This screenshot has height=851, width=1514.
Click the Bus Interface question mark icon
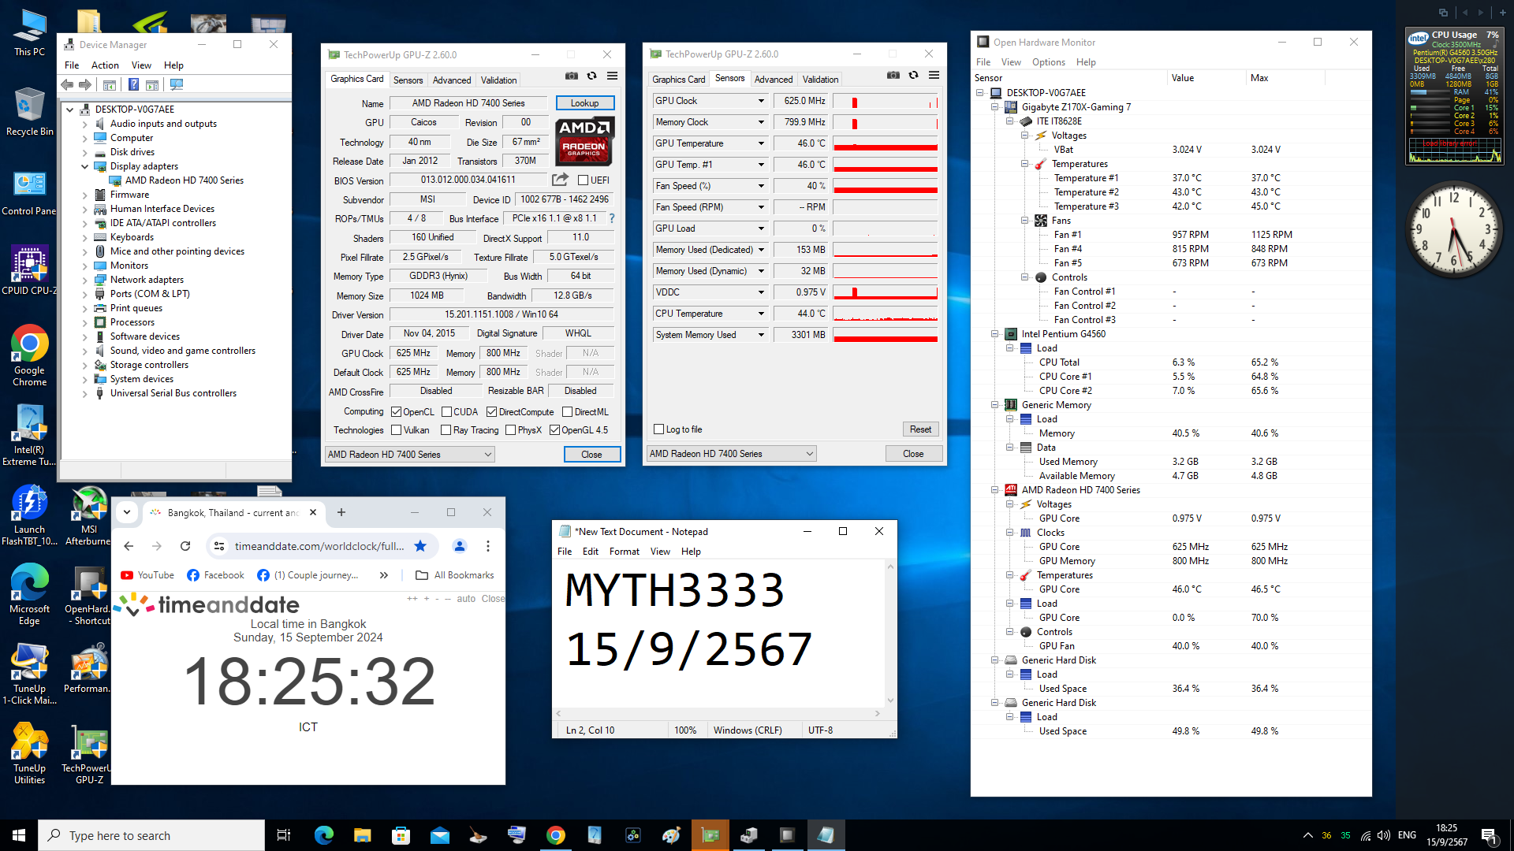611,218
